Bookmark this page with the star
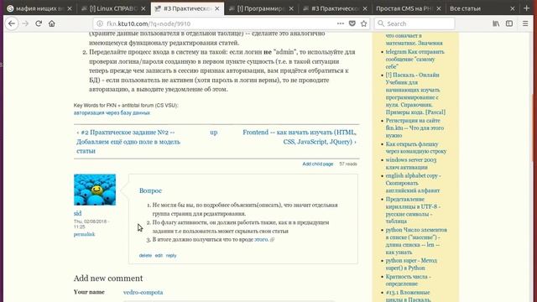The height and width of the screenshot is (302, 537). (x=363, y=23)
